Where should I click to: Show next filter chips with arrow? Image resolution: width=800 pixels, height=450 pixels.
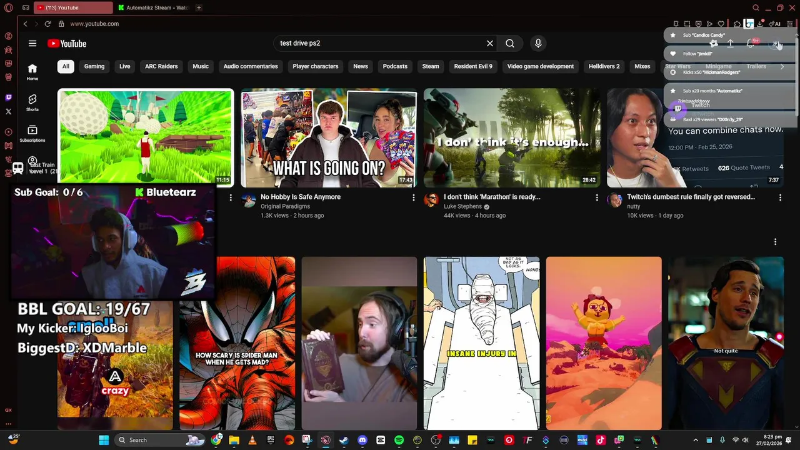coord(781,66)
